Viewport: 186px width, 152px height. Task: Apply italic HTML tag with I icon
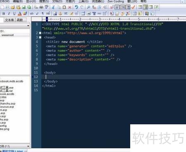[x=9, y=14]
